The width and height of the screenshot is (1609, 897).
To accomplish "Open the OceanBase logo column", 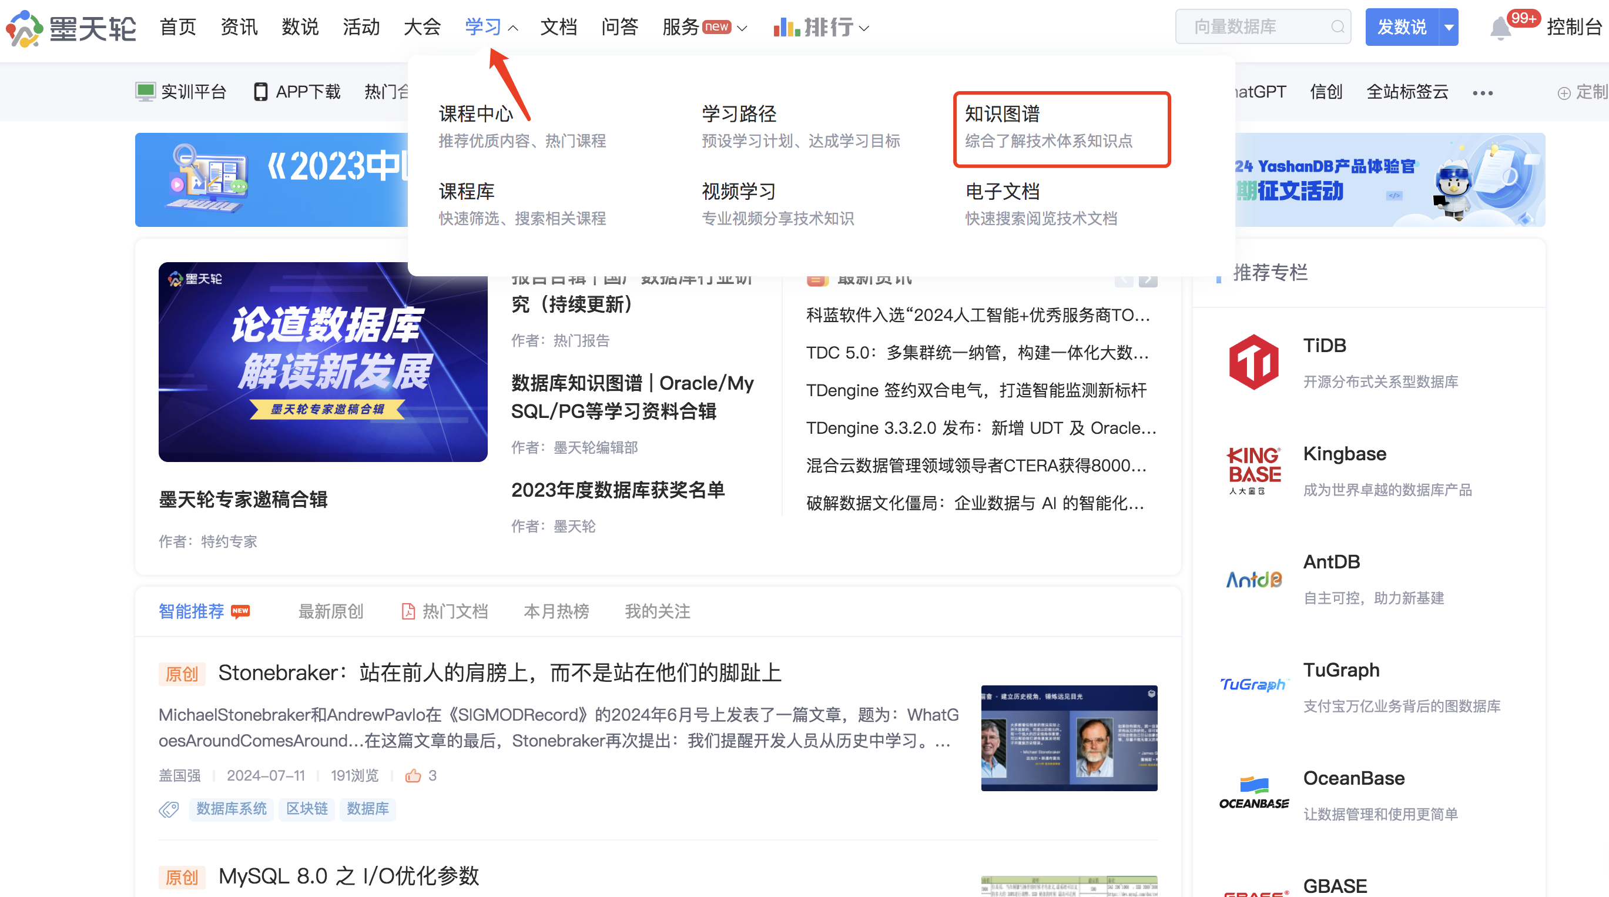I will (x=1253, y=795).
